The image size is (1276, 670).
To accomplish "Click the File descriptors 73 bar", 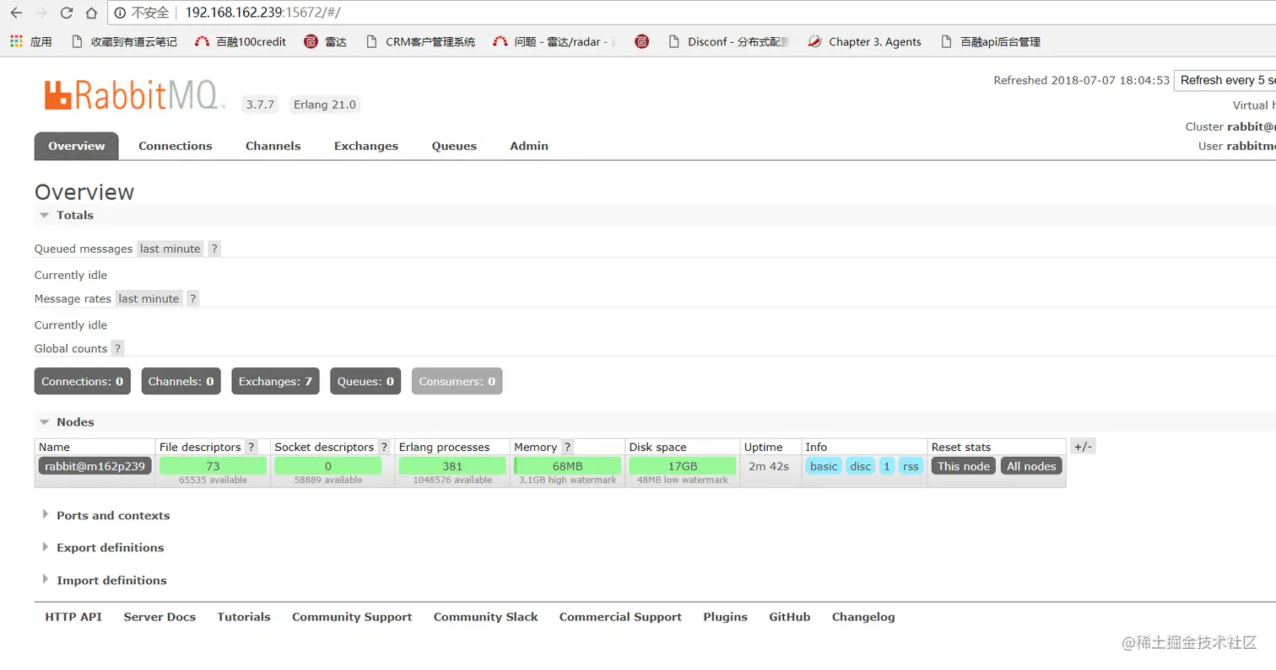I will pos(213,466).
